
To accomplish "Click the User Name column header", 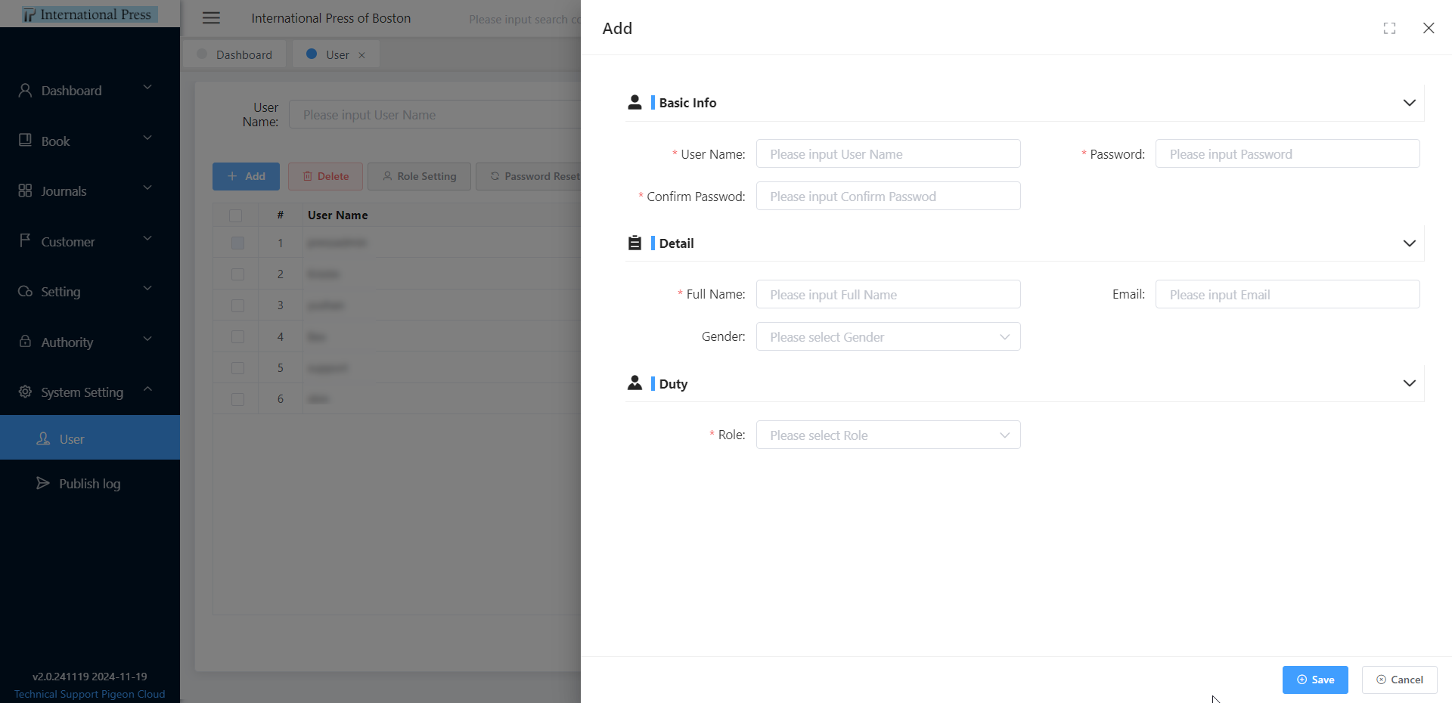I will pyautogui.click(x=337, y=215).
